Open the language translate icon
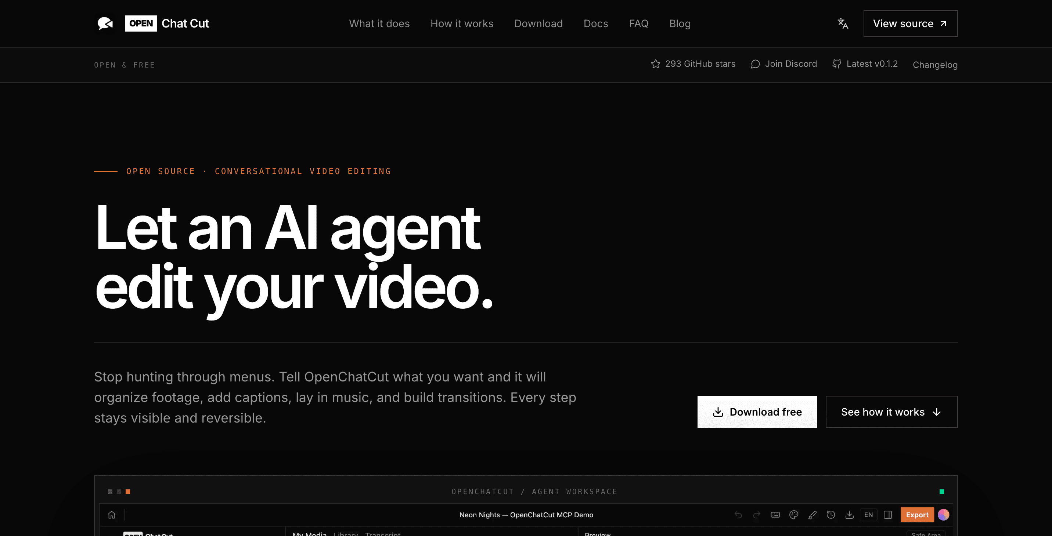Viewport: 1052px width, 536px height. [x=843, y=23]
